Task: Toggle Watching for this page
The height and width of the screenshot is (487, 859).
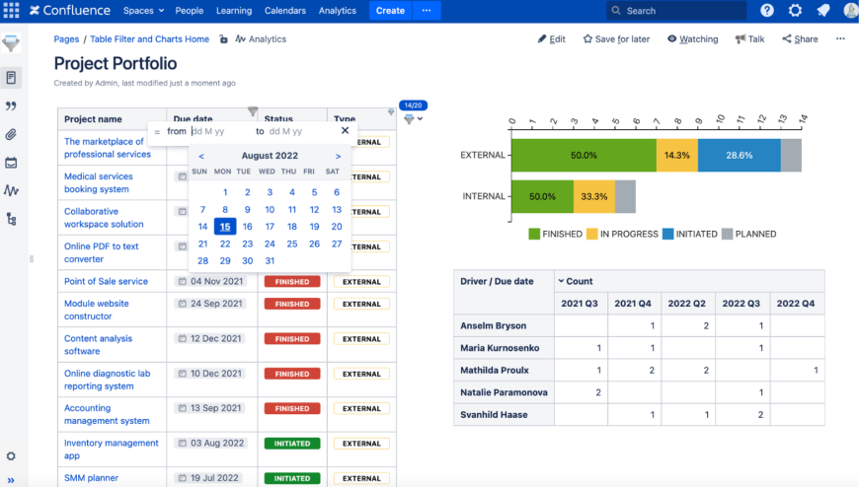Action: pyautogui.click(x=692, y=39)
